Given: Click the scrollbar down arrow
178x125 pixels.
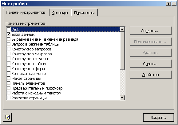Looking at the screenshot, I should coord(122,98).
